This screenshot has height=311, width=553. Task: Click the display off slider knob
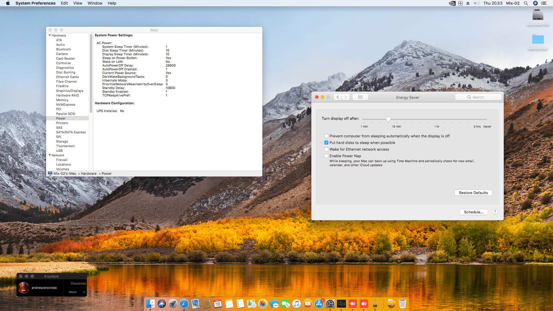point(388,119)
